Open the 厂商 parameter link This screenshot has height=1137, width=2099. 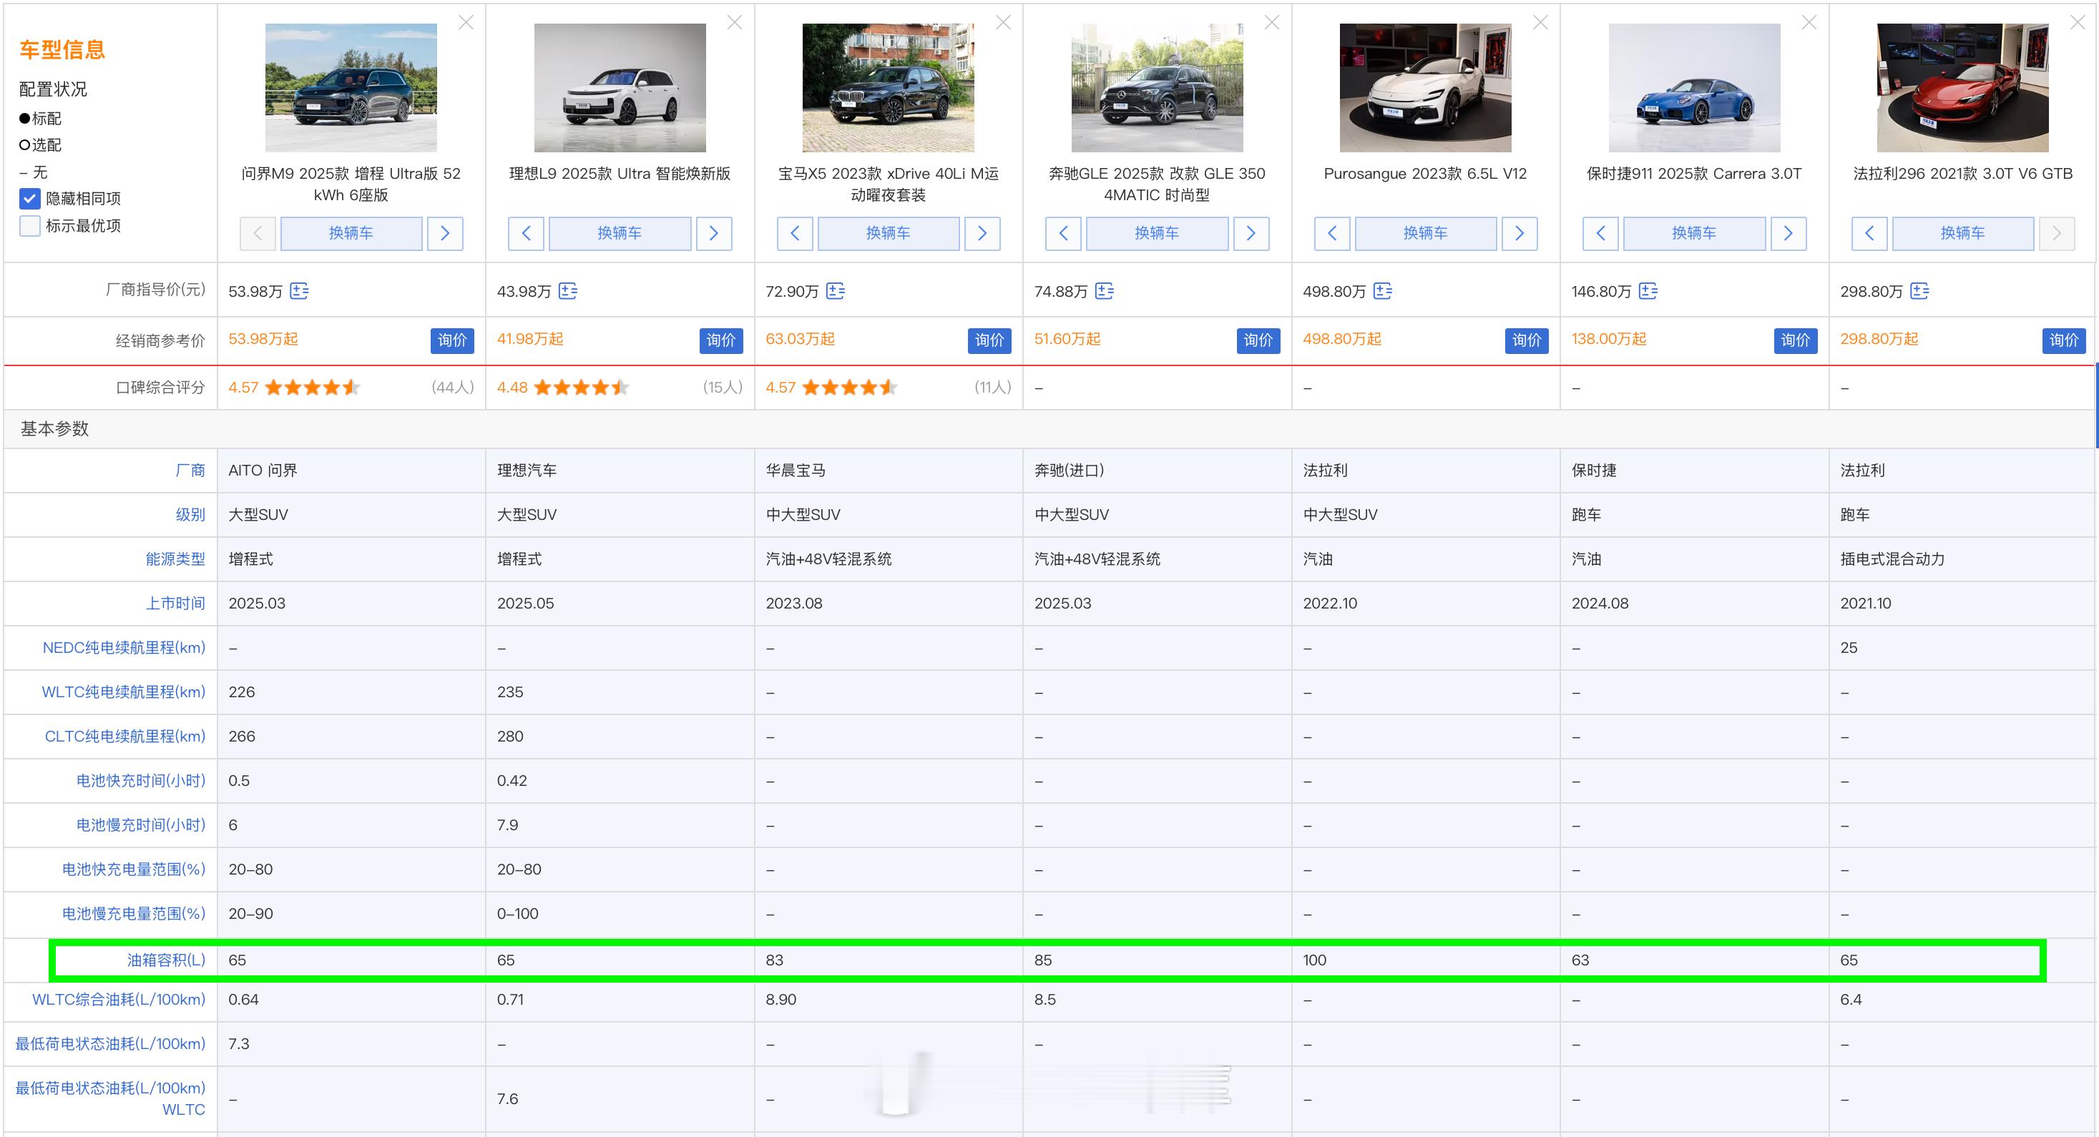(x=191, y=471)
